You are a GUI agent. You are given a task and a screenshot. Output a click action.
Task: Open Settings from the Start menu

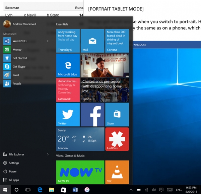pos(14,163)
